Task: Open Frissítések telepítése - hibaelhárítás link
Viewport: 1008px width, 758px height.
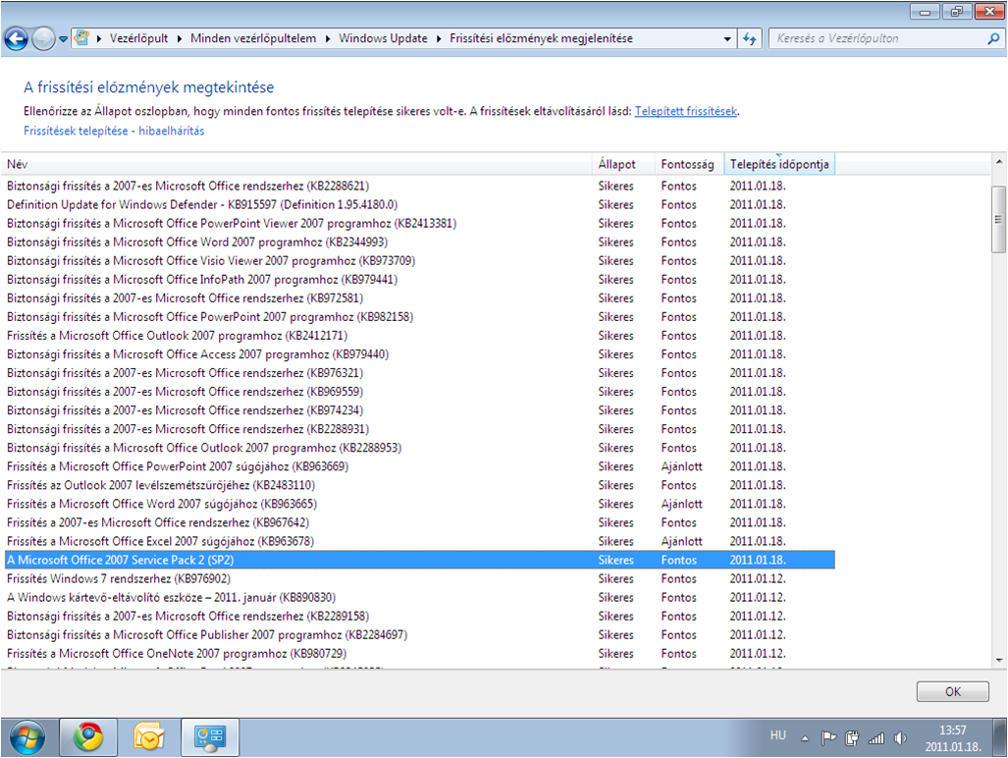Action: (x=114, y=131)
